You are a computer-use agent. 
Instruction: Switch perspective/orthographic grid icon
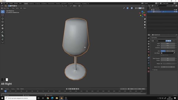145,27
